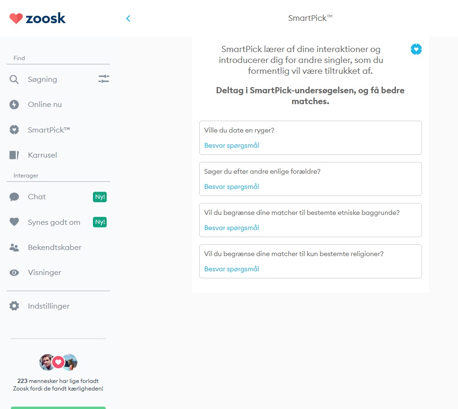The image size is (458, 409).
Task: Click the blue SmartPick heart icon top right
Action: [x=416, y=49]
